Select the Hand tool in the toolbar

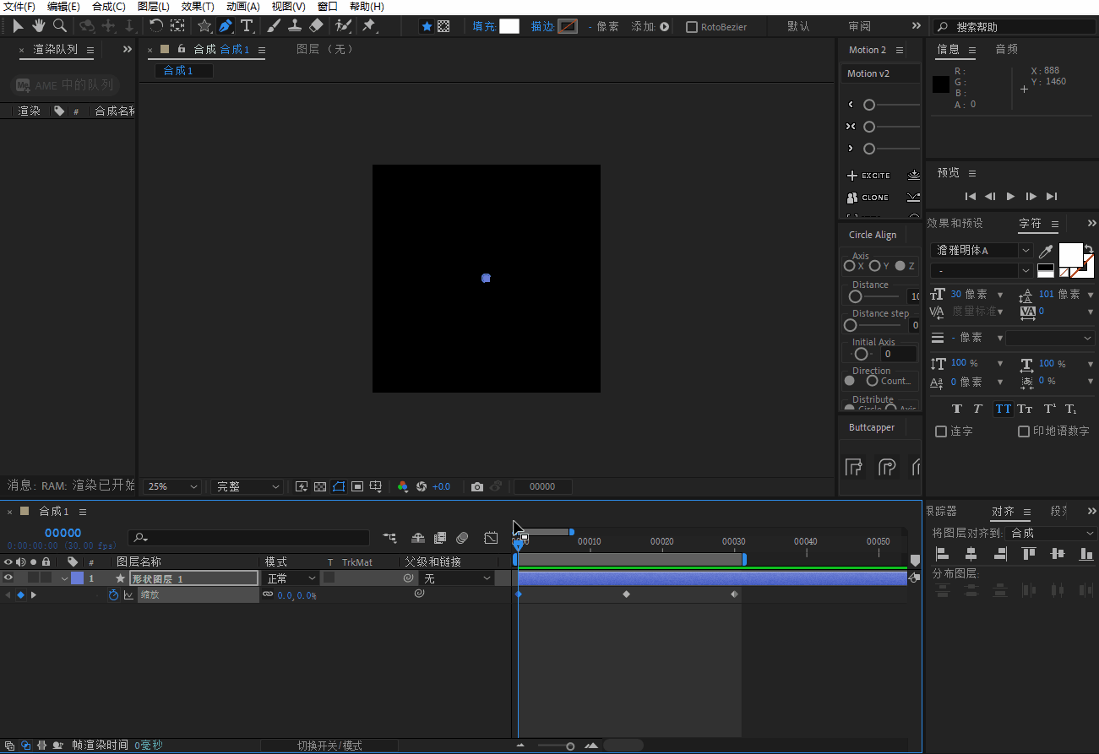39,26
